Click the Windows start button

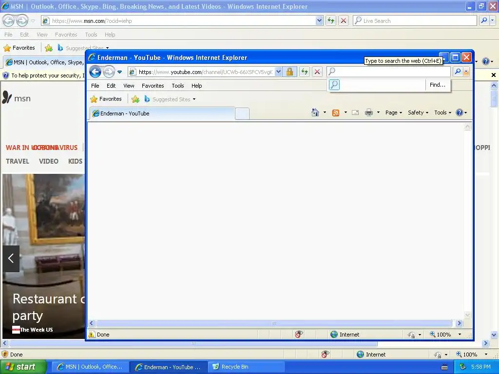pyautogui.click(x=23, y=367)
